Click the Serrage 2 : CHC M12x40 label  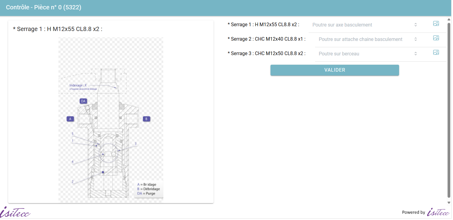(267, 39)
